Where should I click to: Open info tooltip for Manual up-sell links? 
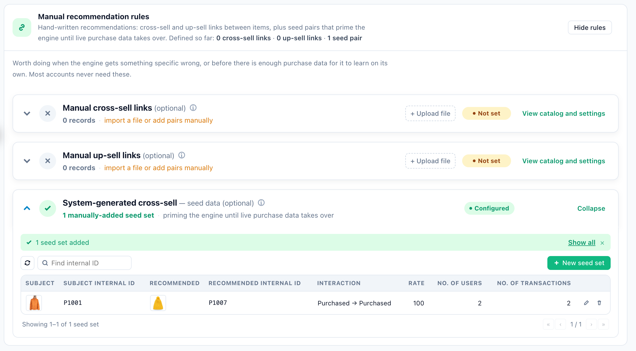click(x=182, y=155)
